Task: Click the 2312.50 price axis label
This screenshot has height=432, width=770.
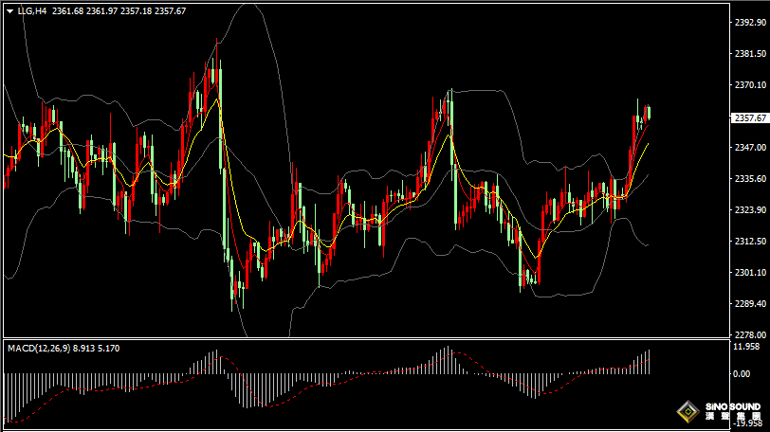Action: tap(748, 242)
